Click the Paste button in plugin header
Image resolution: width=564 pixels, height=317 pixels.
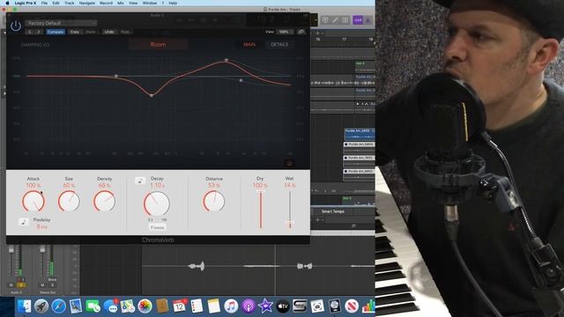(91, 32)
